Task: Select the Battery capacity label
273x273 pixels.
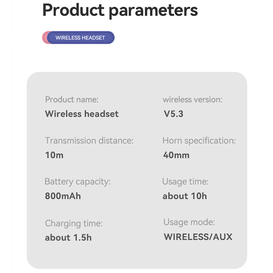Action: pyautogui.click(x=77, y=182)
